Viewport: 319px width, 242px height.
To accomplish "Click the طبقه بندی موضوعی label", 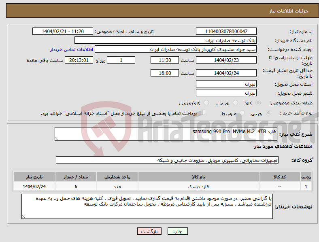I will point(291,103).
